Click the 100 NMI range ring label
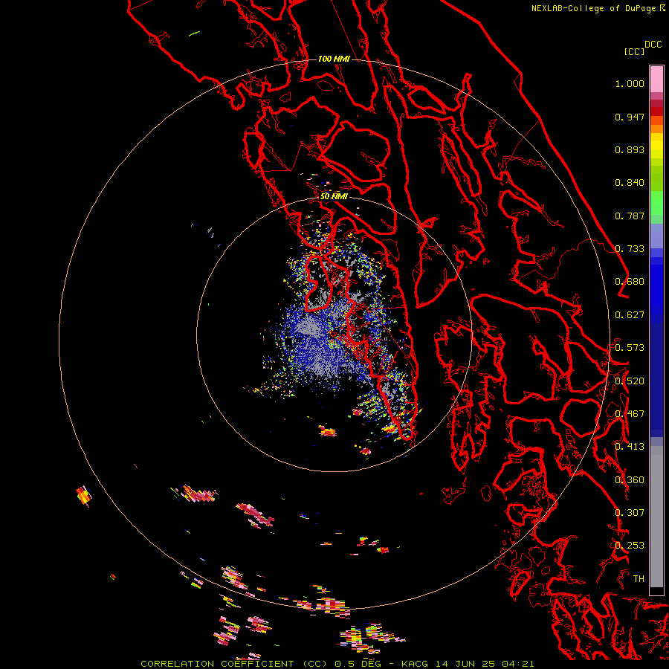 (x=334, y=59)
